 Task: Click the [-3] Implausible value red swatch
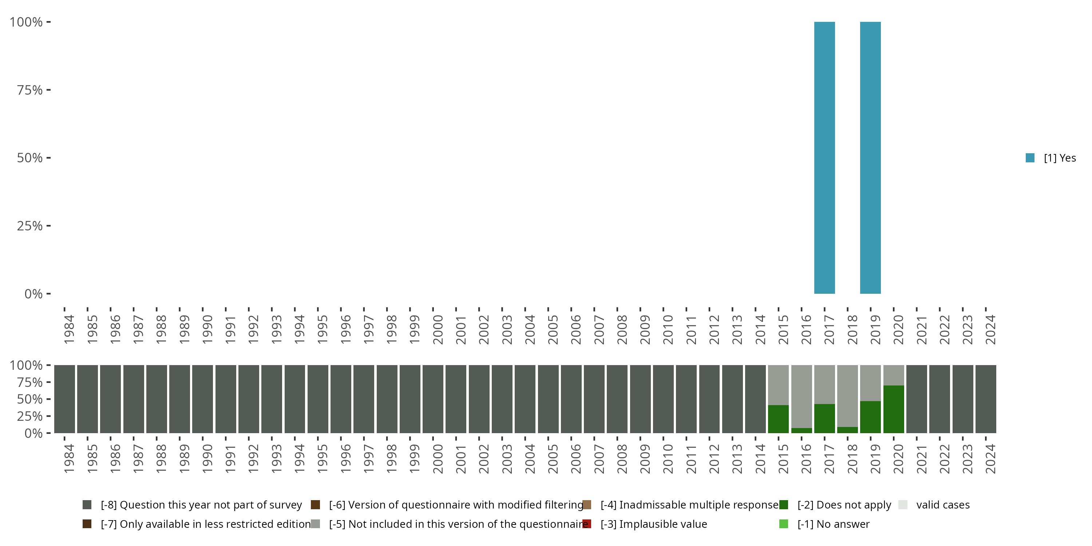pyautogui.click(x=587, y=524)
